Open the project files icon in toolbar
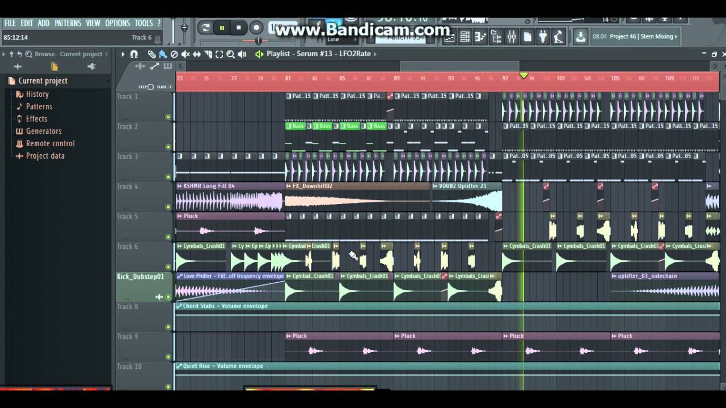726x408 pixels. tap(527, 37)
